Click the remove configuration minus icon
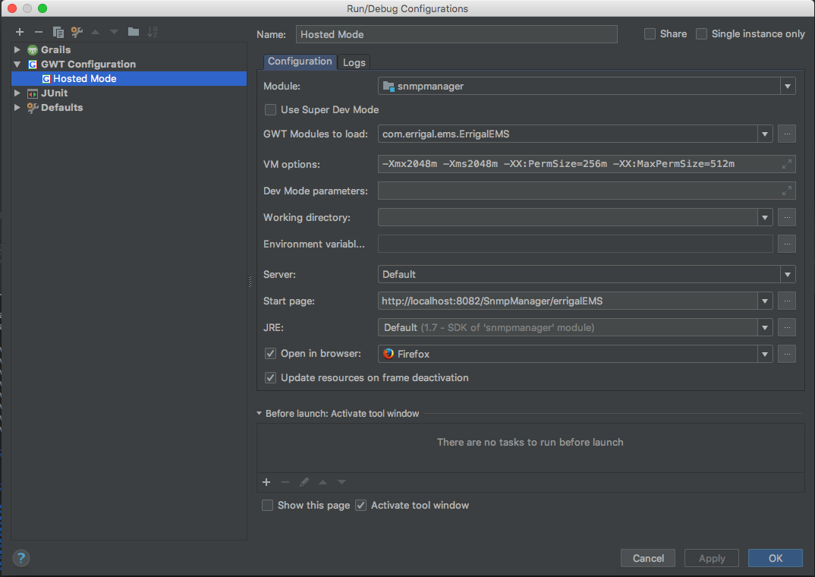 tap(39, 32)
